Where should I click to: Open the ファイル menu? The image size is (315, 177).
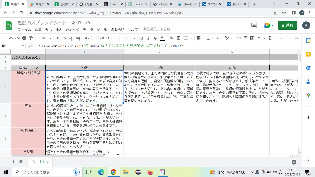click(24, 29)
